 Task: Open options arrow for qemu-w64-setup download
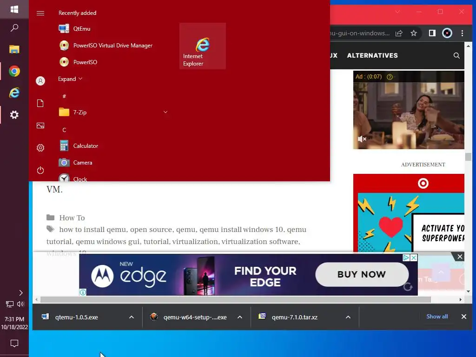(240, 317)
